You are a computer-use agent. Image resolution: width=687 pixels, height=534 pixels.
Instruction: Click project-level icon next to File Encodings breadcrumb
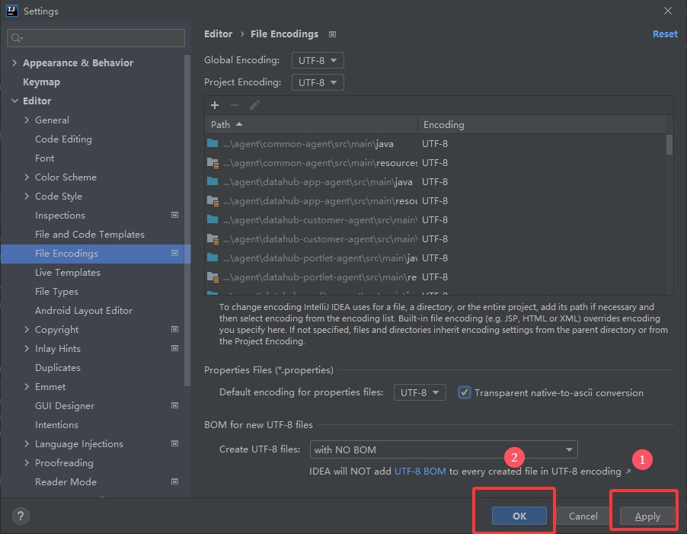click(333, 34)
